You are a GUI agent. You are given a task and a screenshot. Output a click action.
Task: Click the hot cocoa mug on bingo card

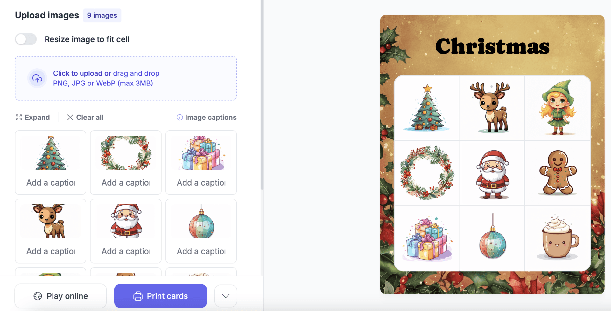click(558, 238)
